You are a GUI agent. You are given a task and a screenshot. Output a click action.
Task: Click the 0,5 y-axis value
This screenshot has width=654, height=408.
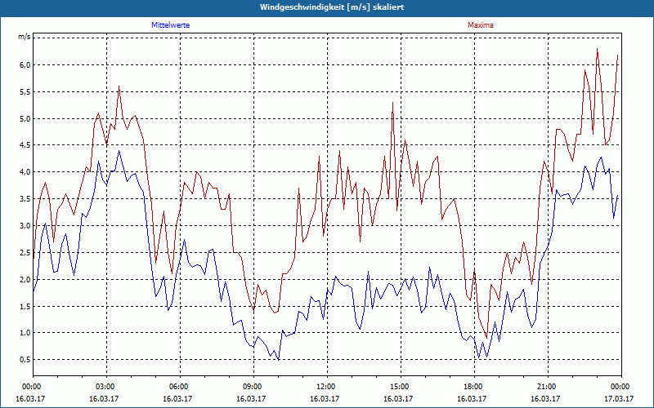(x=25, y=360)
